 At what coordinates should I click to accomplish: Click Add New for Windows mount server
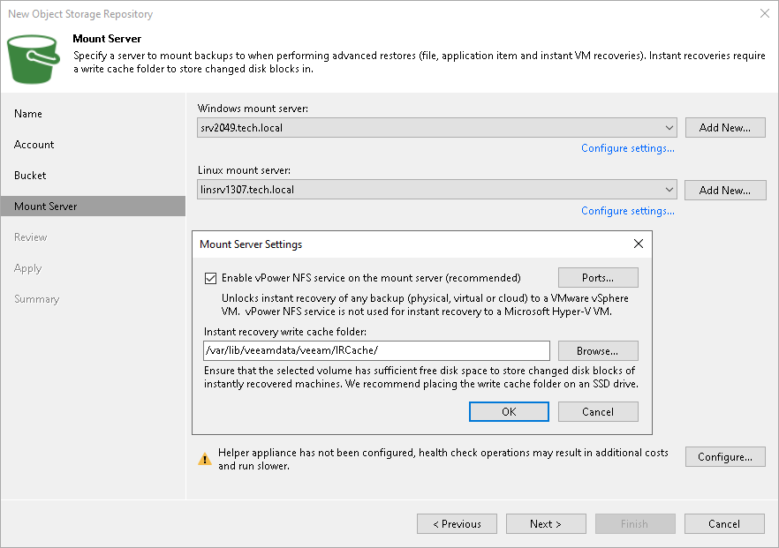click(725, 128)
